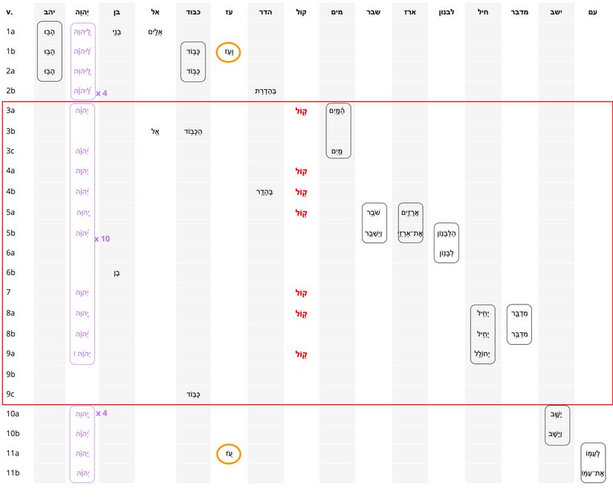Viewport: 613px width, 503px height.
Task: Click the "v." header in the top-left corner
Action: point(10,12)
